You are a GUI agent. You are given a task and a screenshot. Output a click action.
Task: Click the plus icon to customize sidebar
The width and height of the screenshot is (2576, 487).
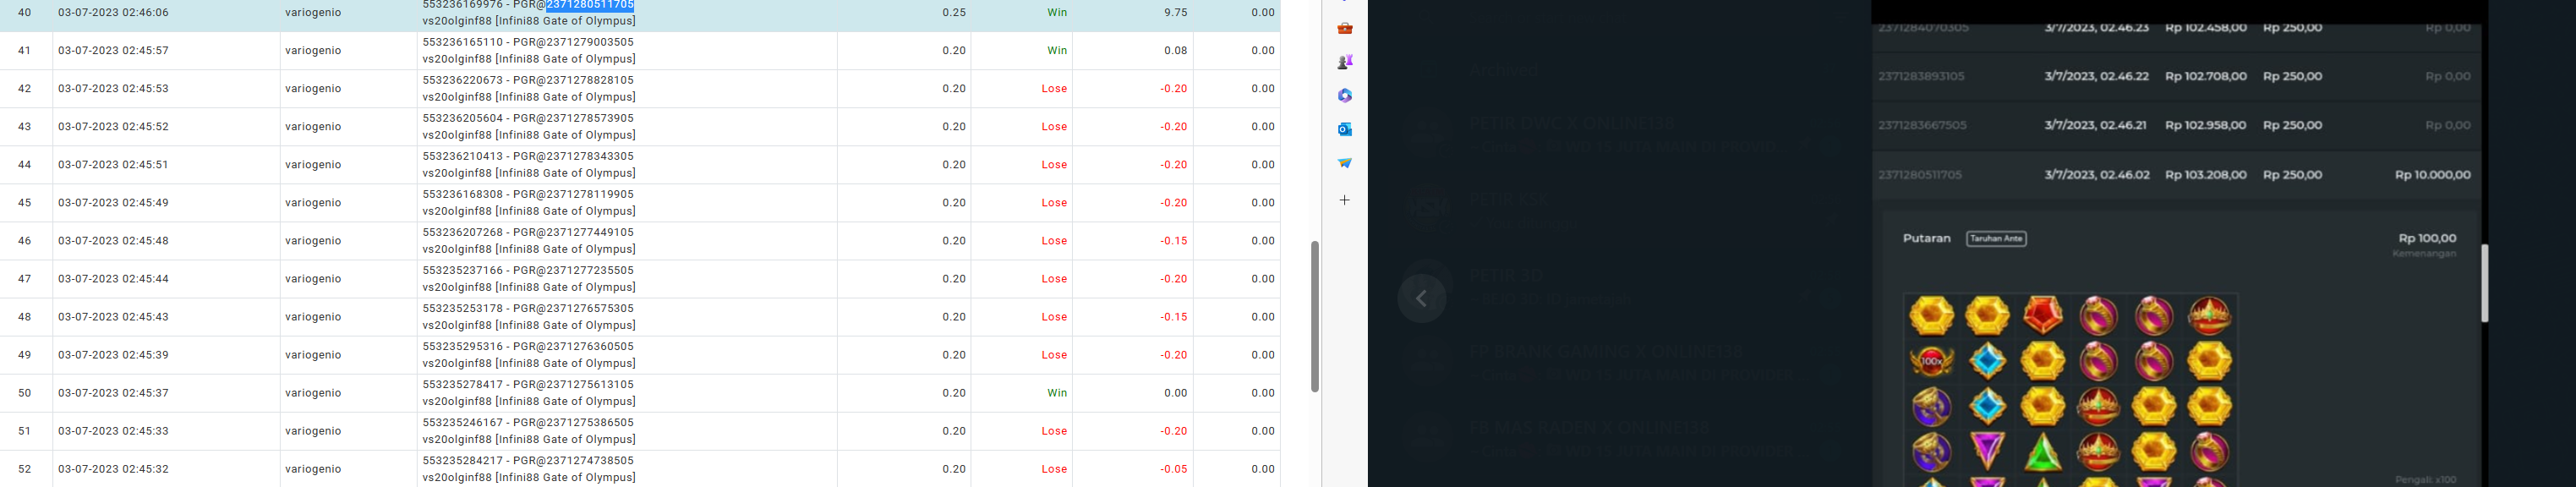(x=1345, y=200)
